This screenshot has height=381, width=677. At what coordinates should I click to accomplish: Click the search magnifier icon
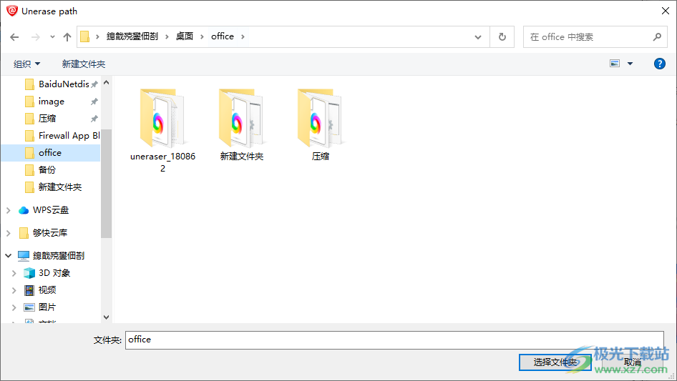[x=657, y=37]
